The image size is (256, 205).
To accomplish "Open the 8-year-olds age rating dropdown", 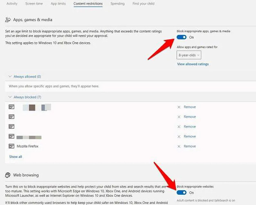I will [x=189, y=55].
